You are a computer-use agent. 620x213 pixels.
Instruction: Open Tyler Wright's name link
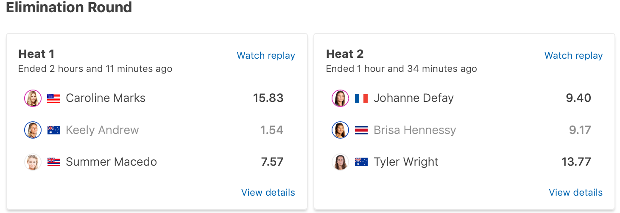click(x=406, y=162)
